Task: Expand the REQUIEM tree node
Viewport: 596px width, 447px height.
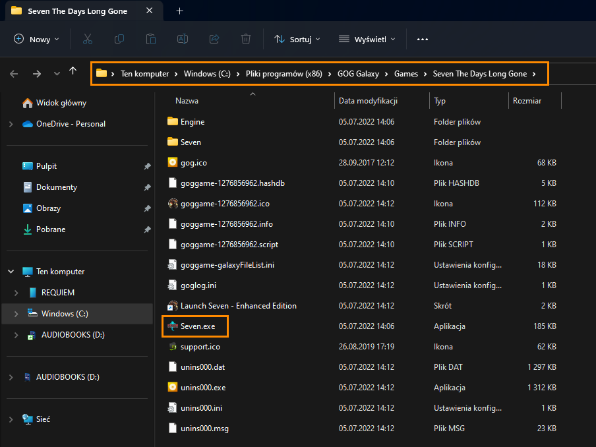Action: pos(16,293)
